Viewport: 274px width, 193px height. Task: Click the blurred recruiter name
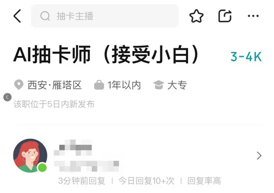pos(73,148)
